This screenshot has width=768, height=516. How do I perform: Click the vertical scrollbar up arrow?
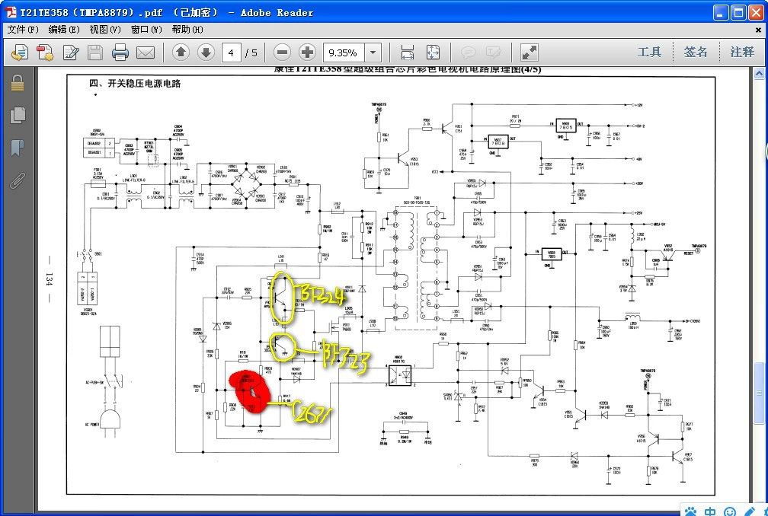click(x=759, y=75)
